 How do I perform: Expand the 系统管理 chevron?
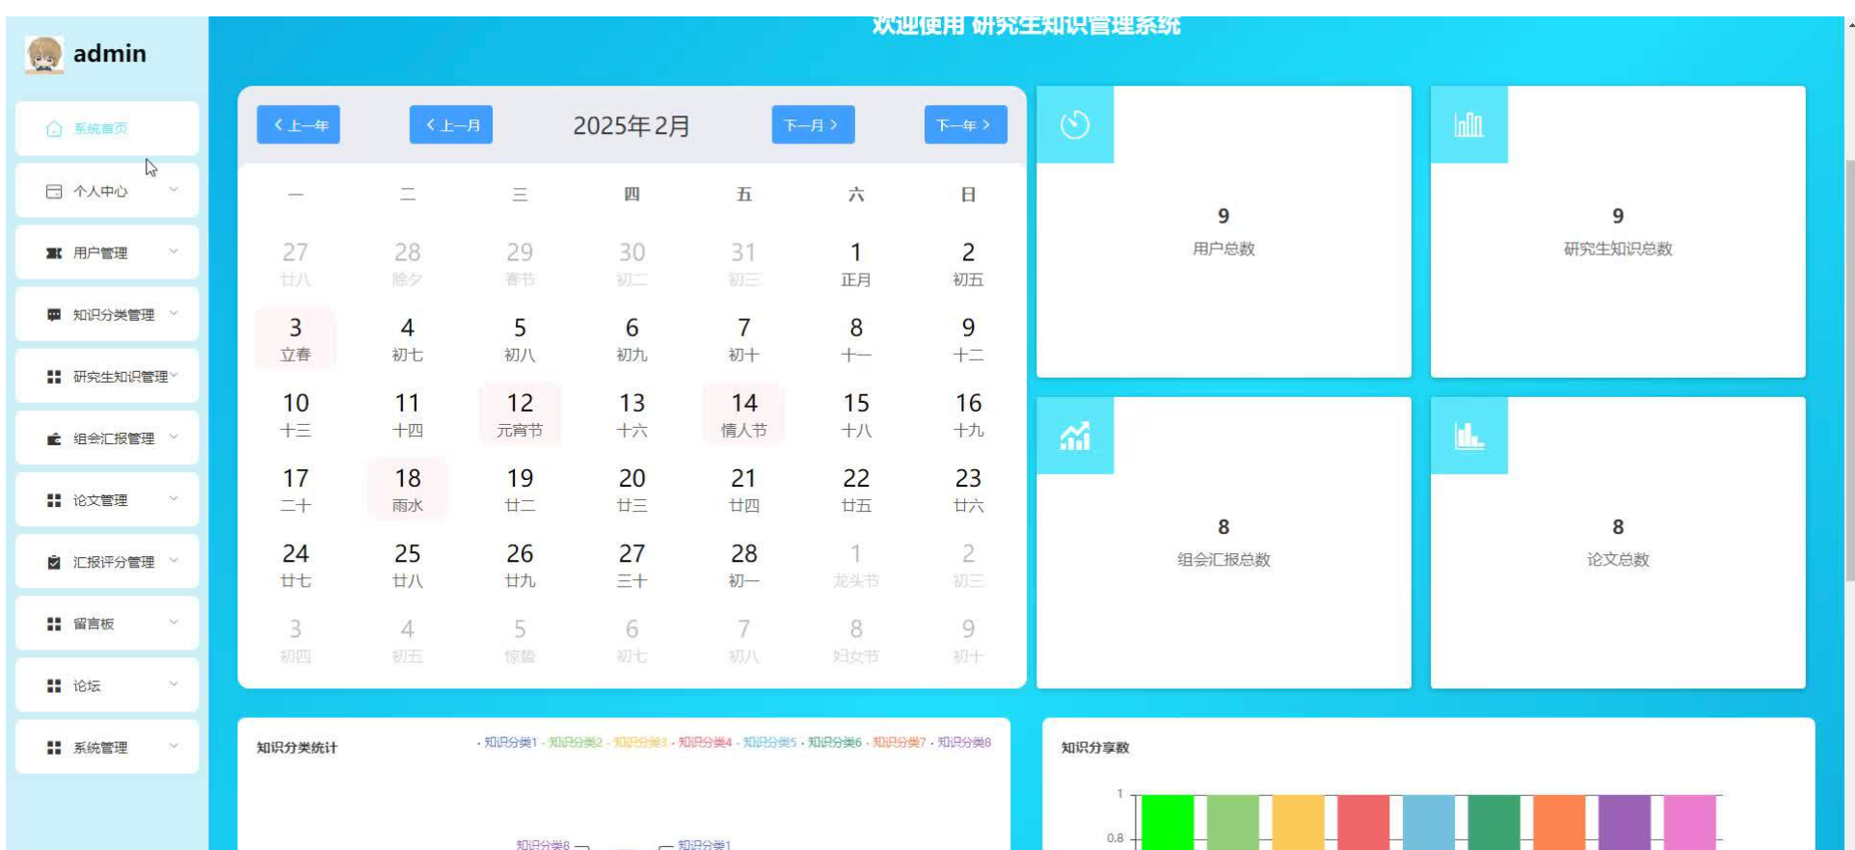(x=174, y=746)
